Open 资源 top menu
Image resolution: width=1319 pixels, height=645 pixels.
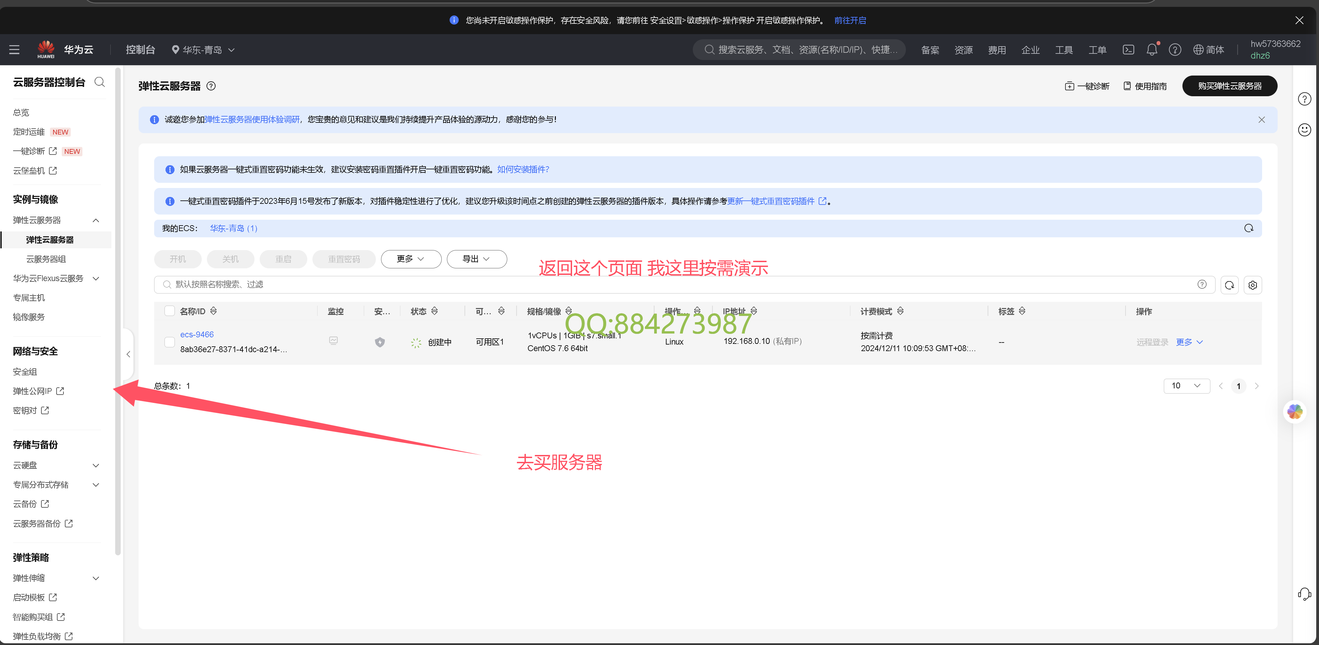[963, 50]
